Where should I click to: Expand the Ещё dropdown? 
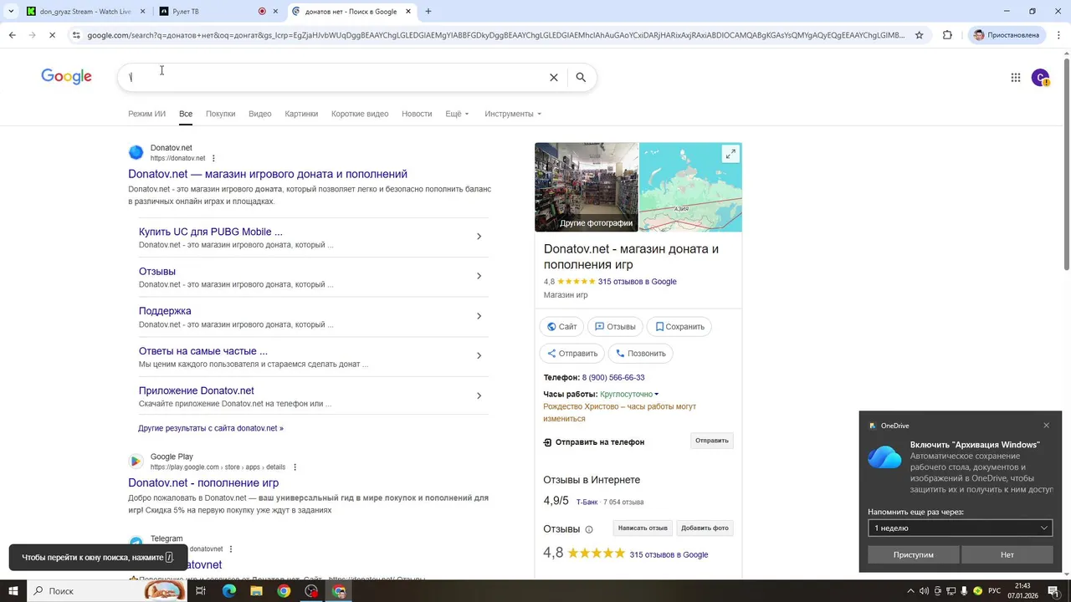point(457,114)
